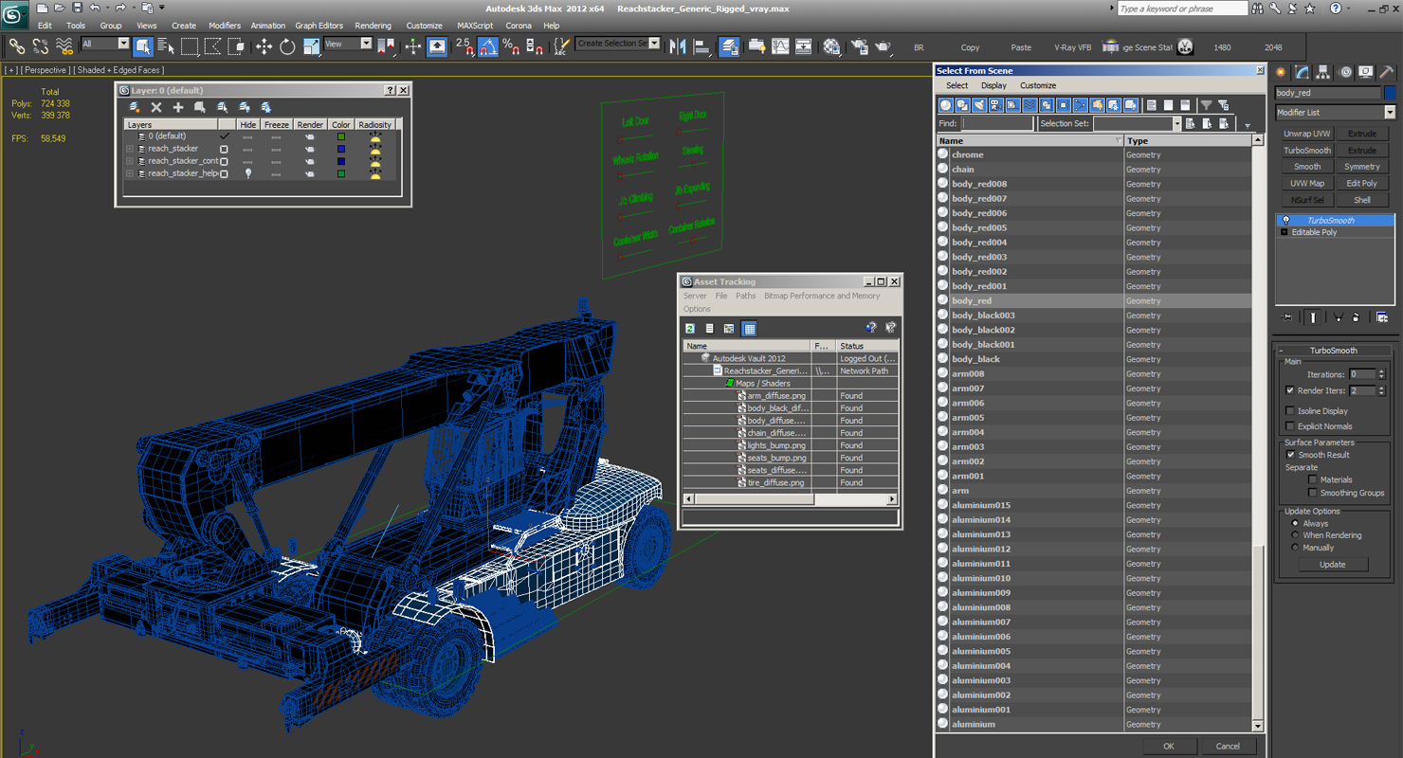Toggle the Percent Snap tool
The image size is (1403, 758).
(x=511, y=45)
